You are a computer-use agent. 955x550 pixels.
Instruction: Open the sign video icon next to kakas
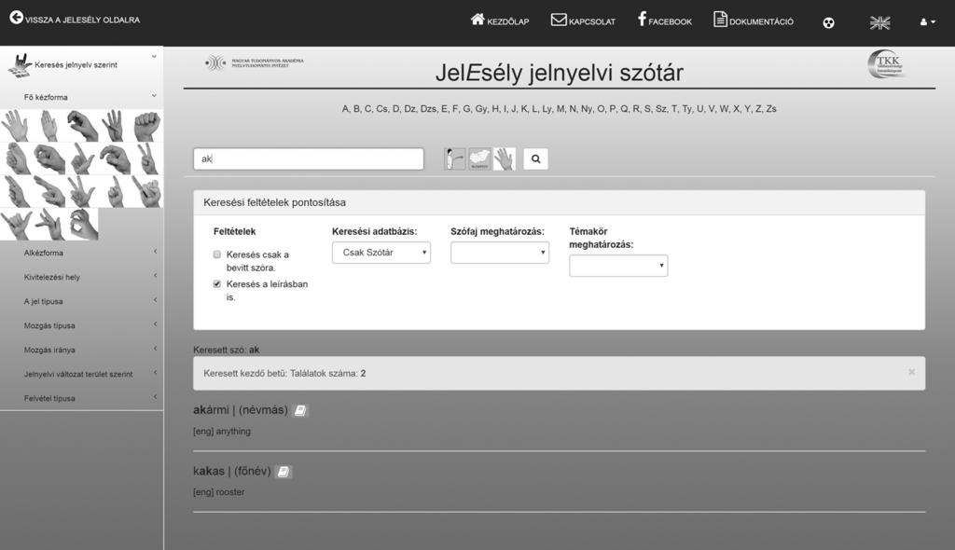(284, 472)
